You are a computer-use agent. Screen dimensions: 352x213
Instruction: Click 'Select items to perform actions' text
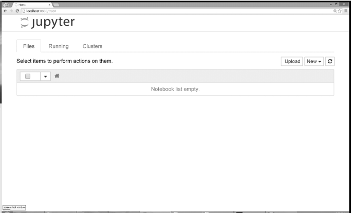(64, 61)
